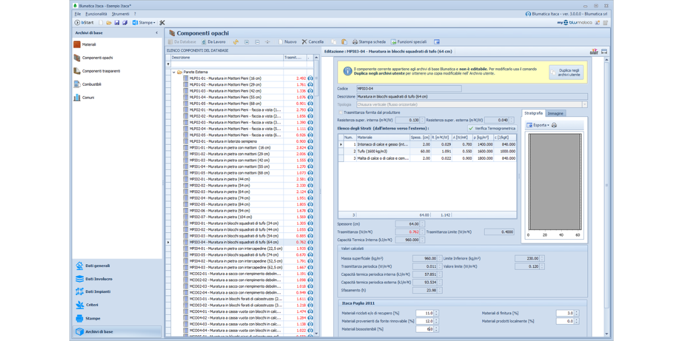This screenshot has width=683, height=341.
Task: Click Verifica Termoigrometrica button
Action: (x=491, y=128)
